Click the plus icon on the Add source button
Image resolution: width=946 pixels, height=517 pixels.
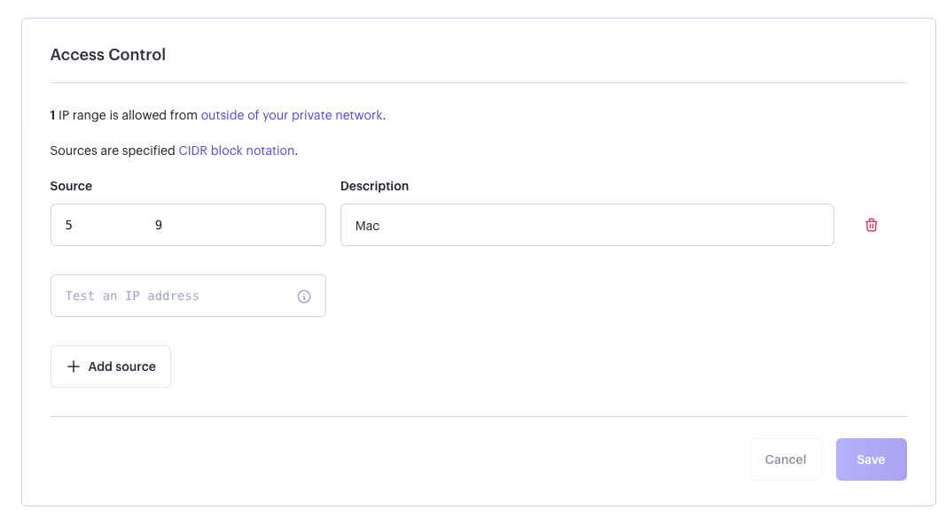(74, 367)
